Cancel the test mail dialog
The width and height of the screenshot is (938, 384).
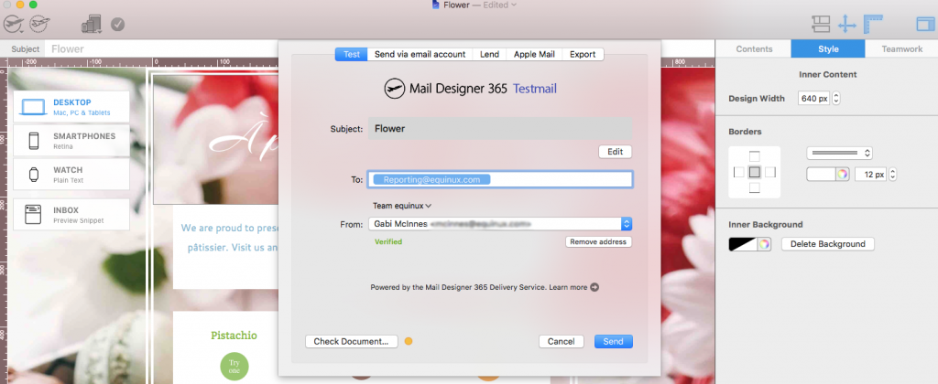(562, 342)
